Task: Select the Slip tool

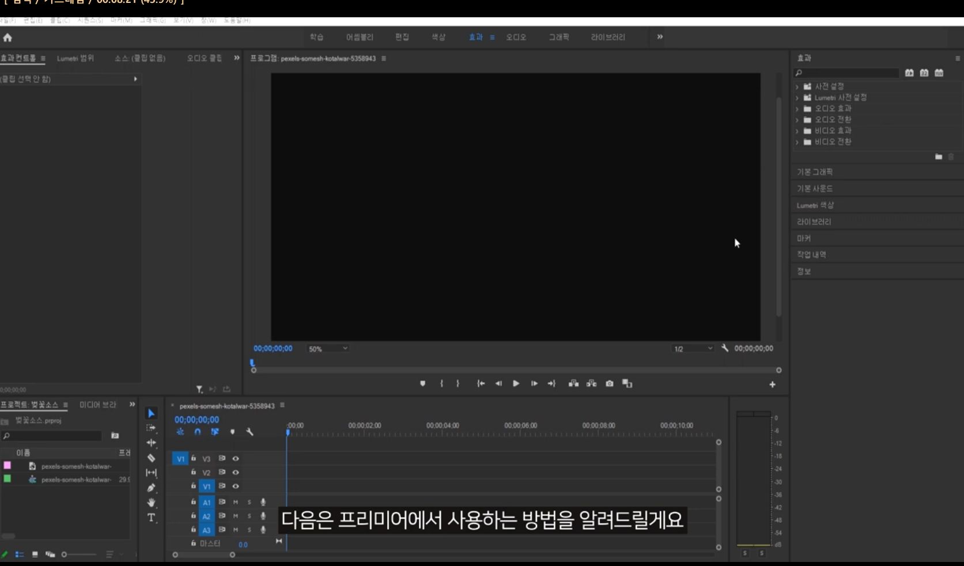Action: [151, 473]
